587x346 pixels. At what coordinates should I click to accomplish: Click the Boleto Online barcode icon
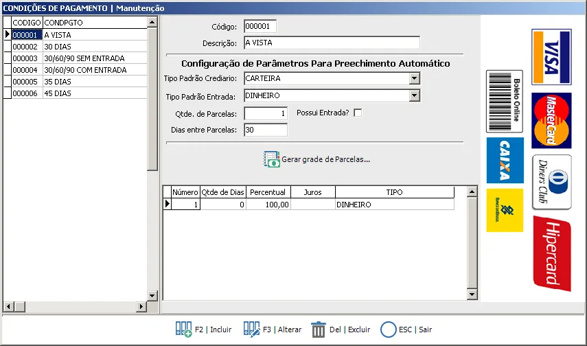coord(504,102)
